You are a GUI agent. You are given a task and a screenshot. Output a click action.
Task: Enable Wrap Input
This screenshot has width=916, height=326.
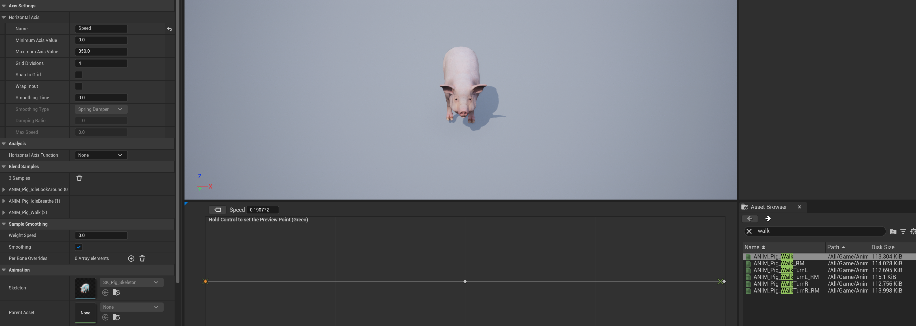(x=78, y=86)
